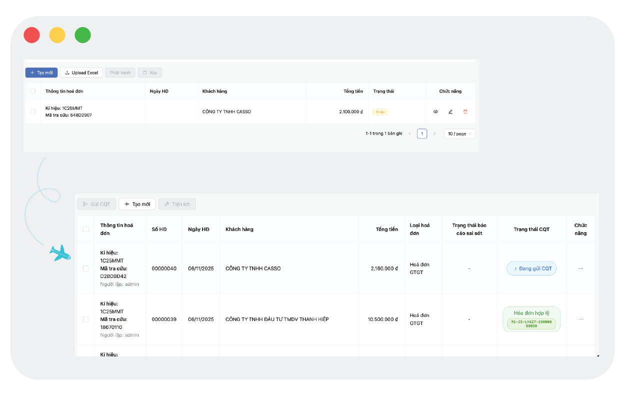Click the red trash delete icon
The width and height of the screenshot is (625, 396).
click(465, 111)
